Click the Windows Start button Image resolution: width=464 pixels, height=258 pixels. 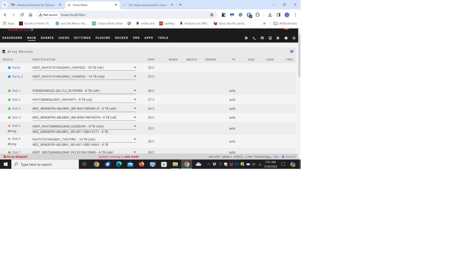[x=6, y=164]
